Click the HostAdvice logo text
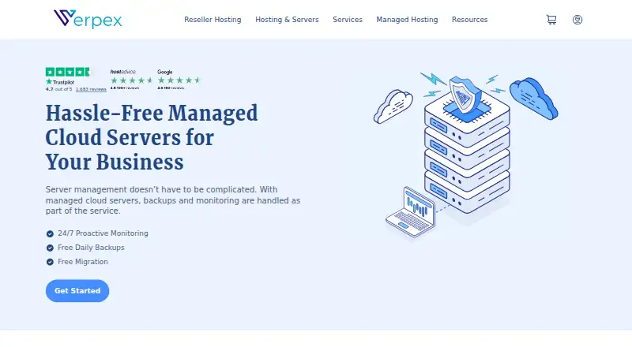Viewport: 632px width, 347px height. click(x=123, y=72)
